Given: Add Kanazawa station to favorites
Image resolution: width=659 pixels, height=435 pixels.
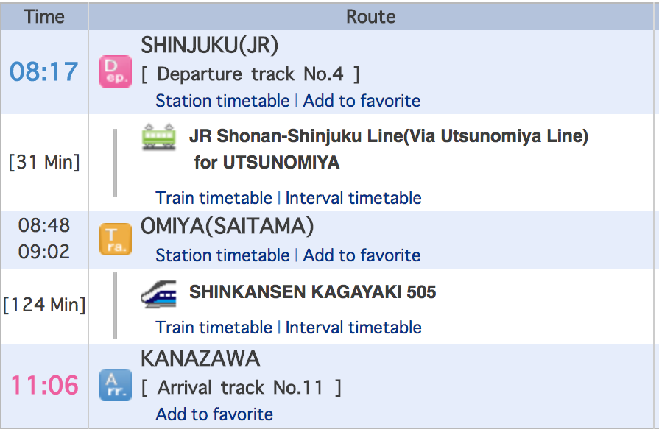Looking at the screenshot, I should tap(214, 414).
